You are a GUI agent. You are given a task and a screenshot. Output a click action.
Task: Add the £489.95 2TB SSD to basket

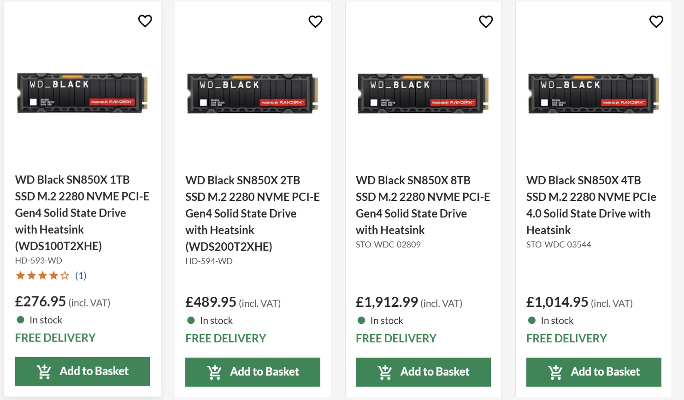pyautogui.click(x=253, y=371)
